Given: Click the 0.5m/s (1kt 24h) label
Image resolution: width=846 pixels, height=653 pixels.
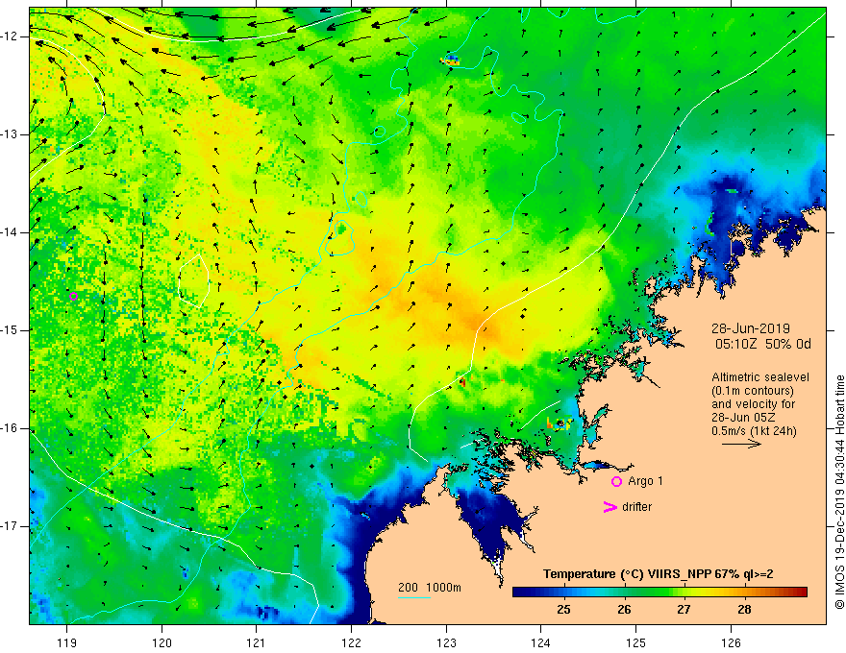Looking at the screenshot, I should click(x=754, y=431).
